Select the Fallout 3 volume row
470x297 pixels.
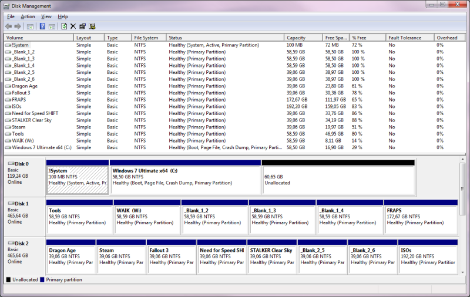21,93
